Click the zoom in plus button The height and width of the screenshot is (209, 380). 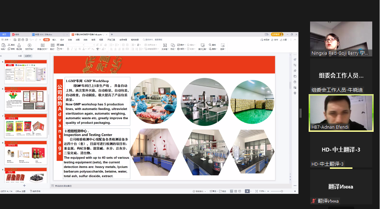point(295,191)
